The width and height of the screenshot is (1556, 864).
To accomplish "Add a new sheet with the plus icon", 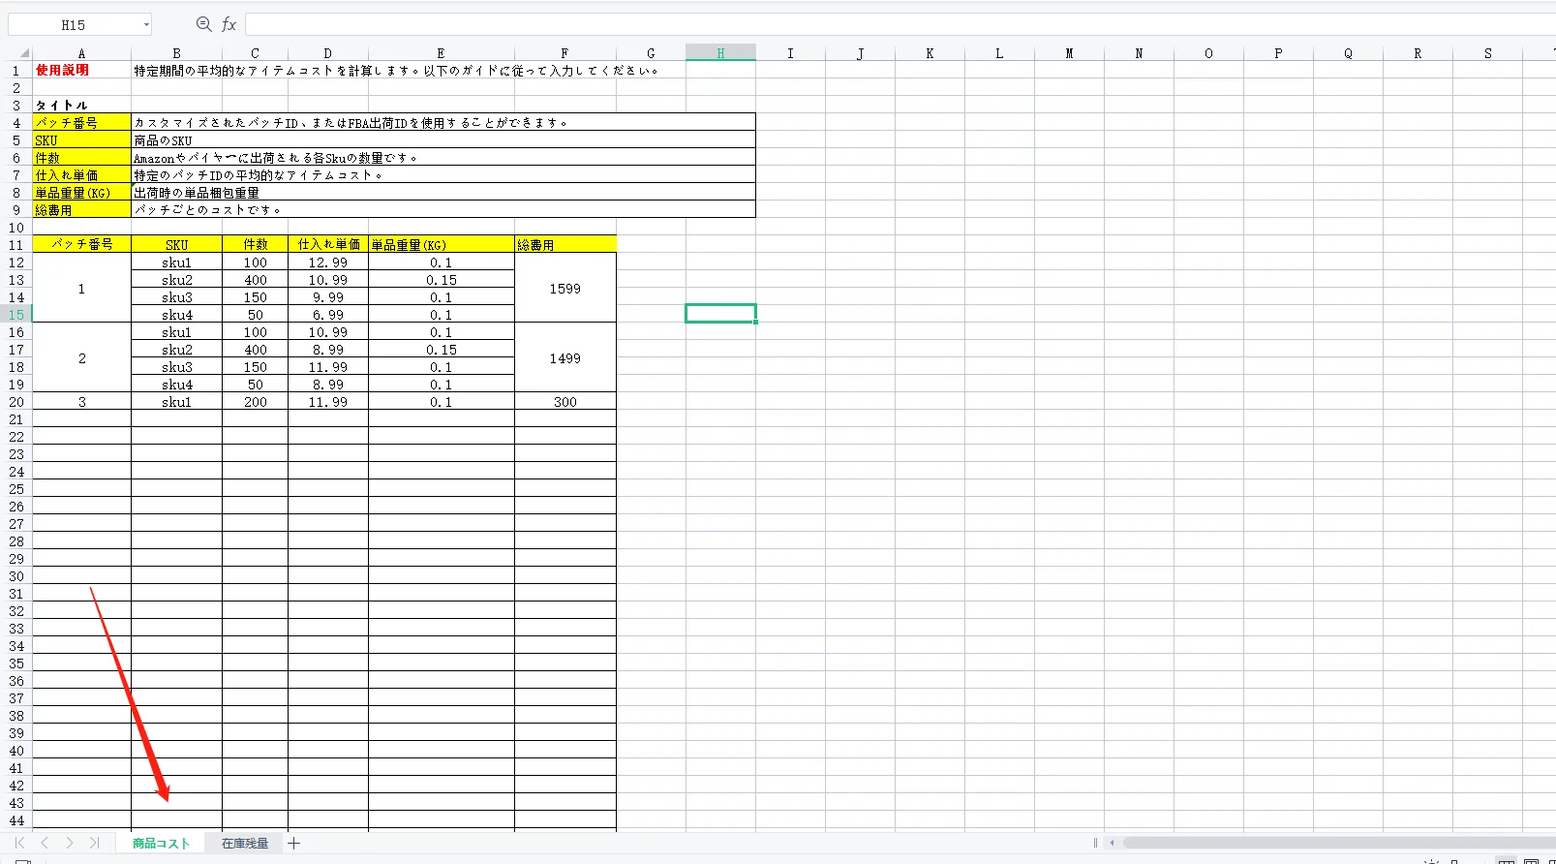I will tap(294, 843).
